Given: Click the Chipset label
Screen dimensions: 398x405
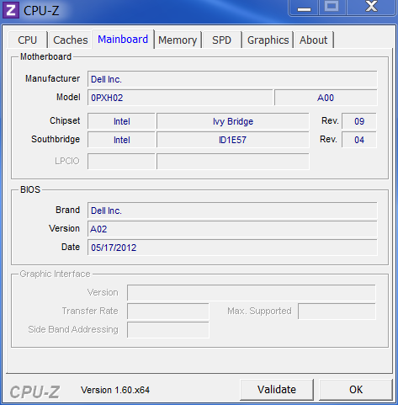Looking at the screenshot, I should 65,120.
